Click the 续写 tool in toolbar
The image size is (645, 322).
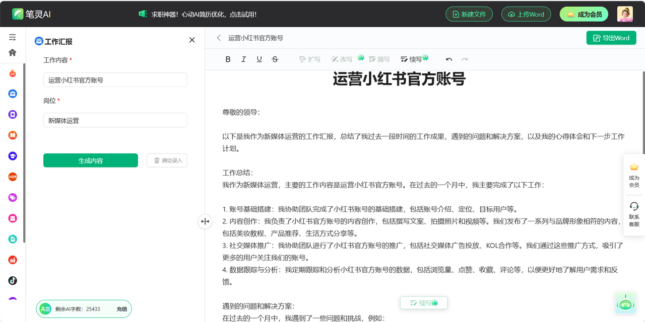coord(411,59)
